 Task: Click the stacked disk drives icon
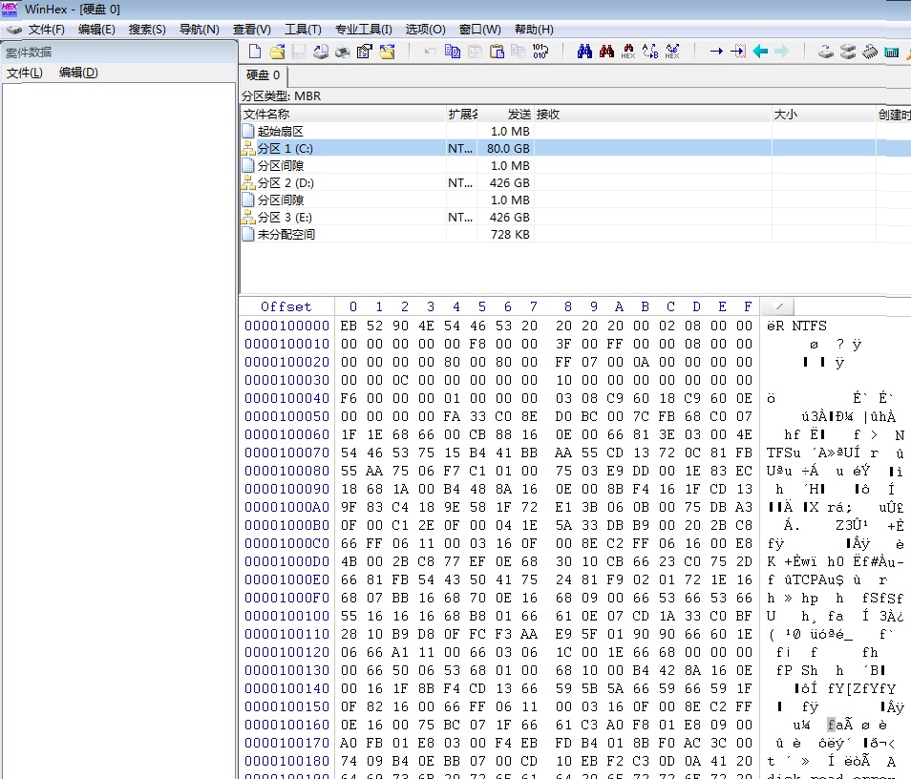coord(848,52)
